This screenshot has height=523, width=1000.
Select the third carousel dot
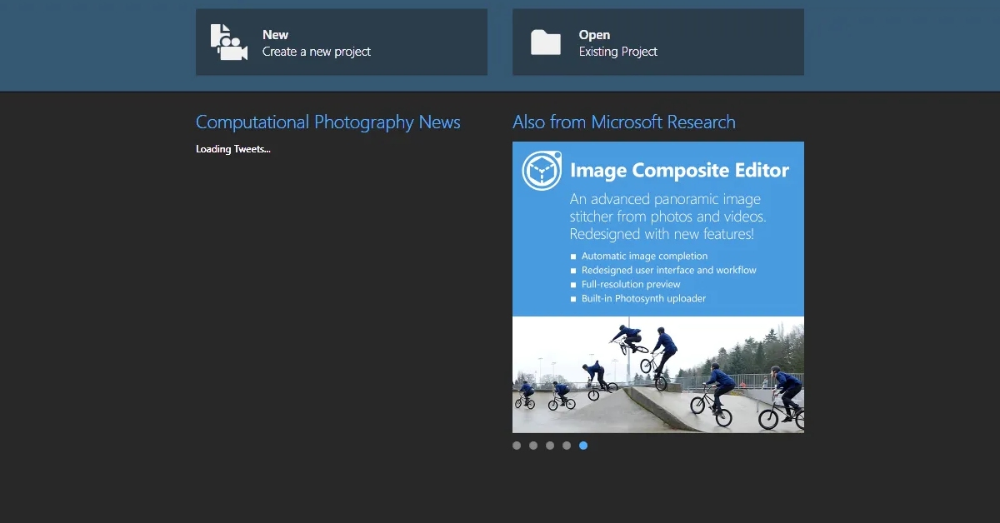click(550, 446)
